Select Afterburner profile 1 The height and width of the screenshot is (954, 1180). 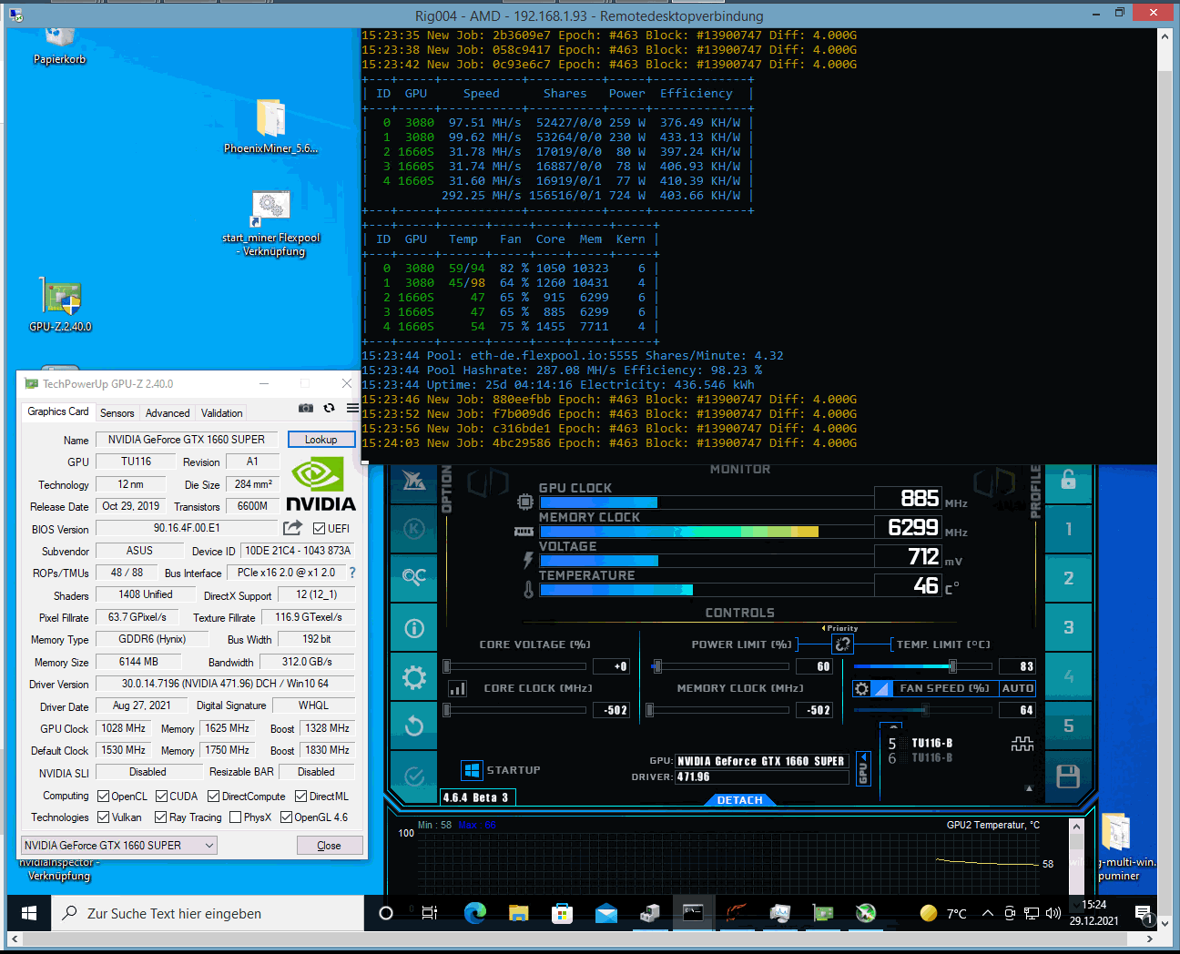[x=1069, y=529]
